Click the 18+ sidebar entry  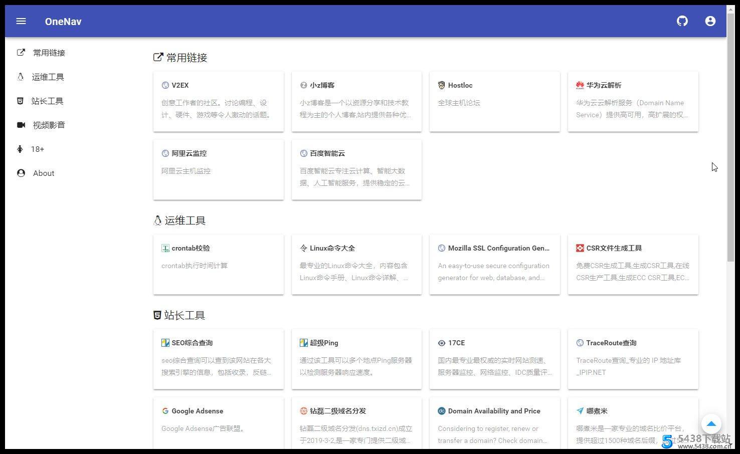click(37, 149)
